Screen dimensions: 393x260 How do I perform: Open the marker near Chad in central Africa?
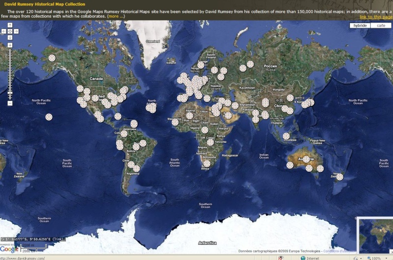[205, 130]
